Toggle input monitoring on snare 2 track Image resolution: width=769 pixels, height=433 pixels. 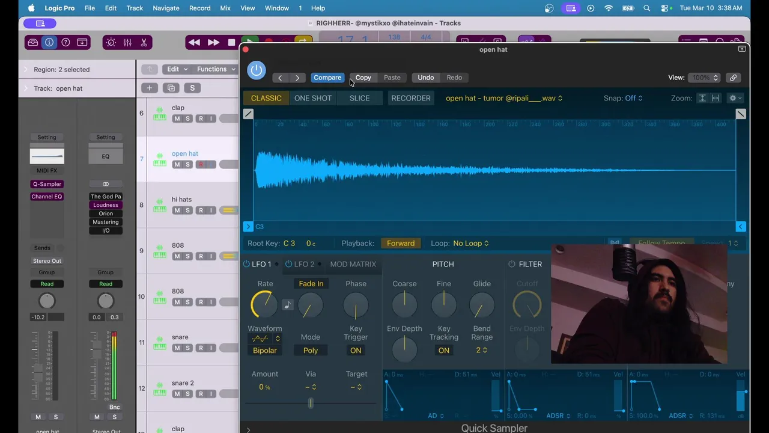coord(211,394)
